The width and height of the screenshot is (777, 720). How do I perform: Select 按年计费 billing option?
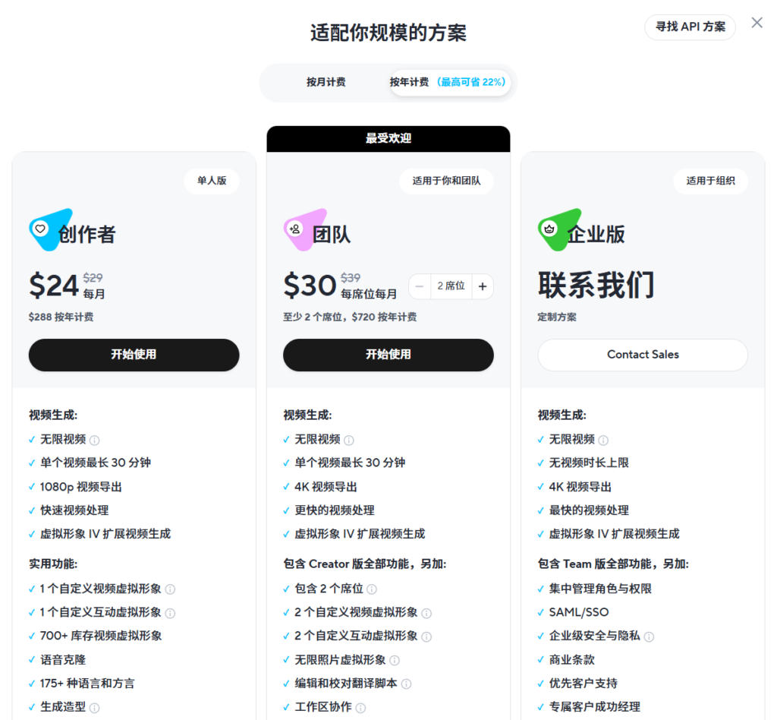449,82
